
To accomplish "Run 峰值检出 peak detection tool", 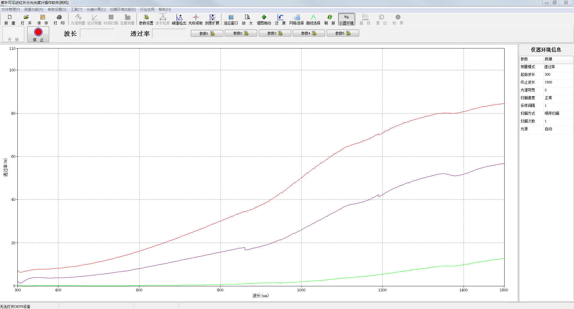I will point(179,19).
